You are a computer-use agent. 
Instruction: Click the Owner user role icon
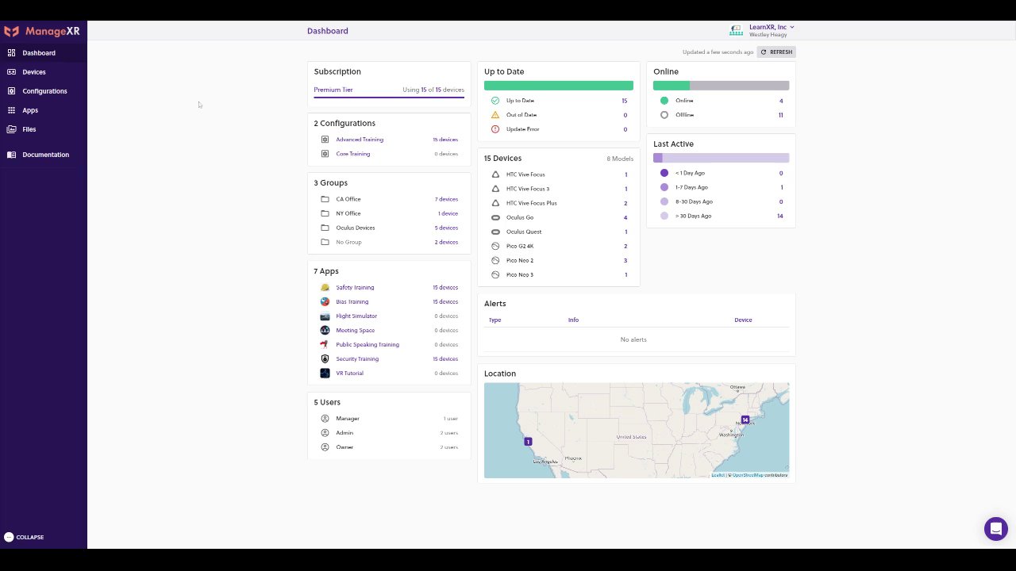tap(325, 447)
